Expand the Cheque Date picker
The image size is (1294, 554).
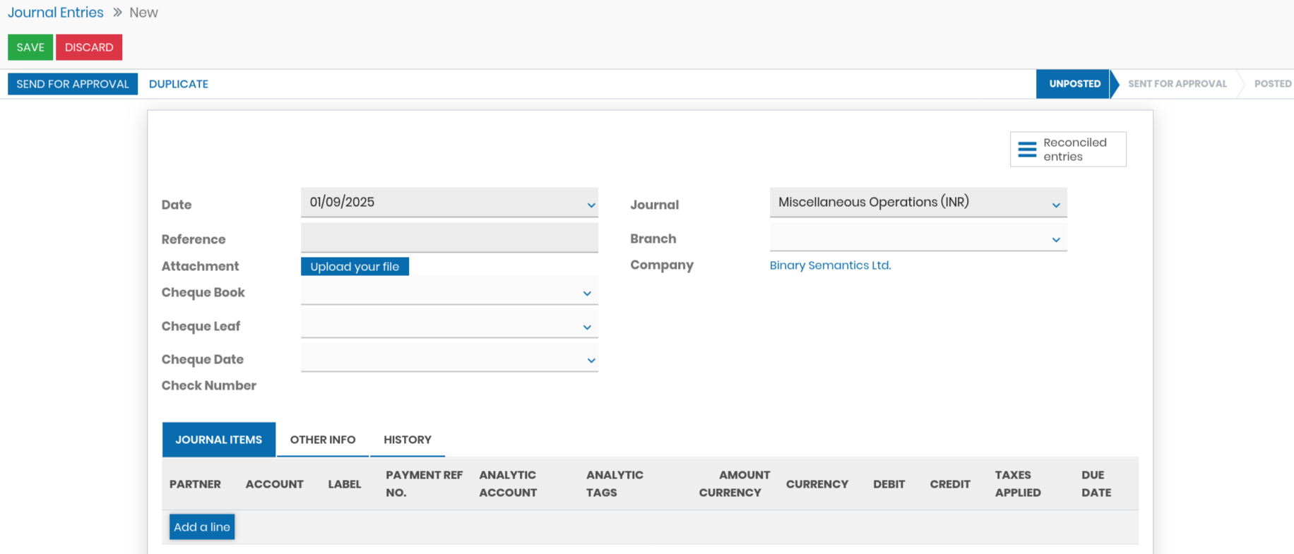[591, 361]
